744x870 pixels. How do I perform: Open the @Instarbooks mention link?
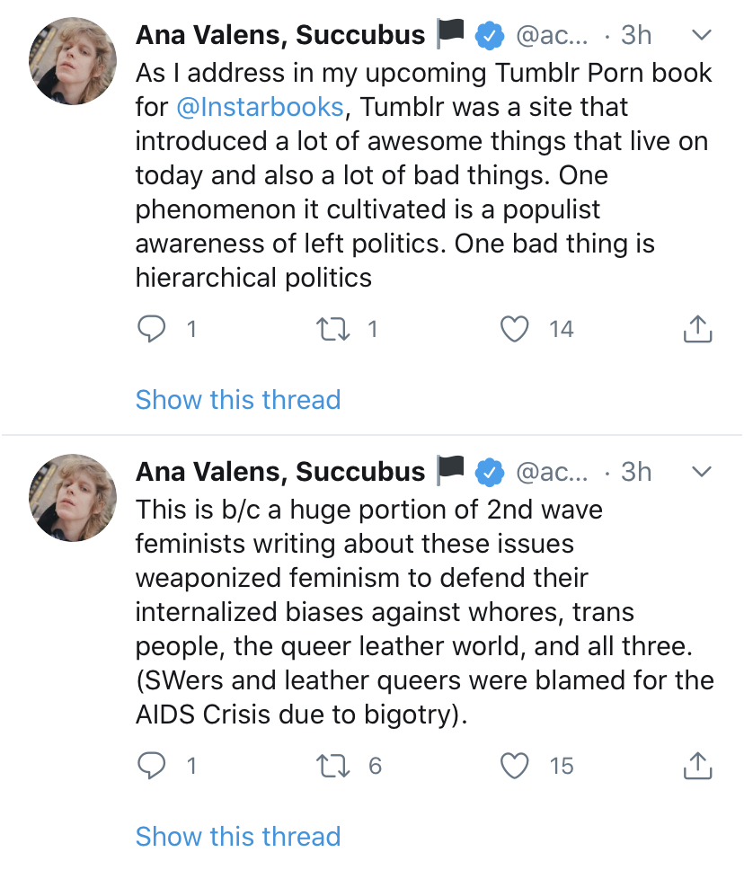click(261, 107)
